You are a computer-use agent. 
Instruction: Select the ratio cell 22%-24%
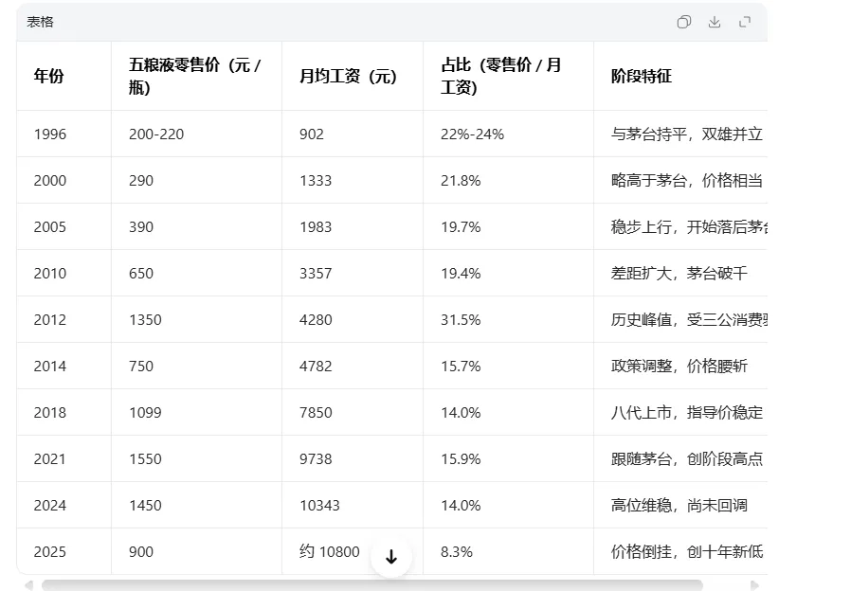tap(508, 134)
